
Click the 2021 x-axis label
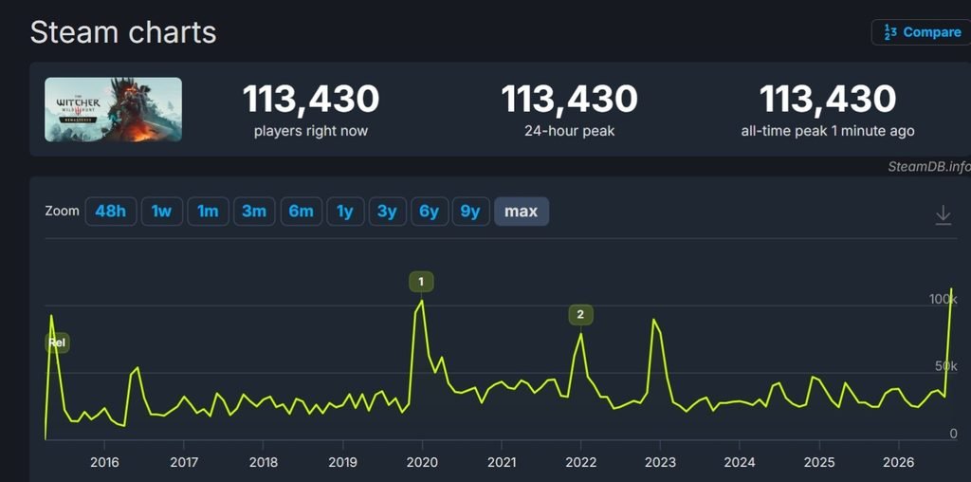[x=501, y=462]
